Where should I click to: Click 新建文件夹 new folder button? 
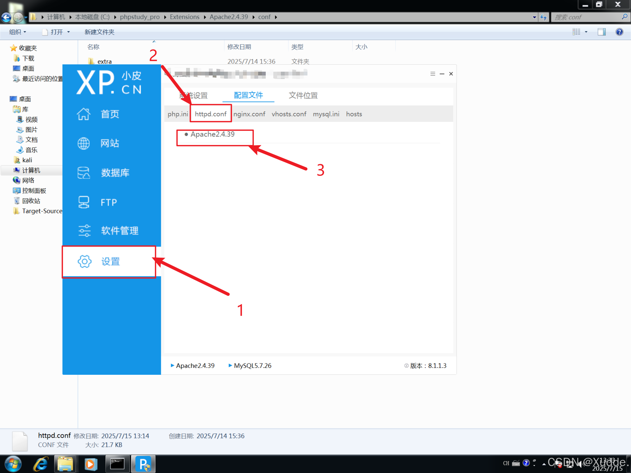pos(99,32)
